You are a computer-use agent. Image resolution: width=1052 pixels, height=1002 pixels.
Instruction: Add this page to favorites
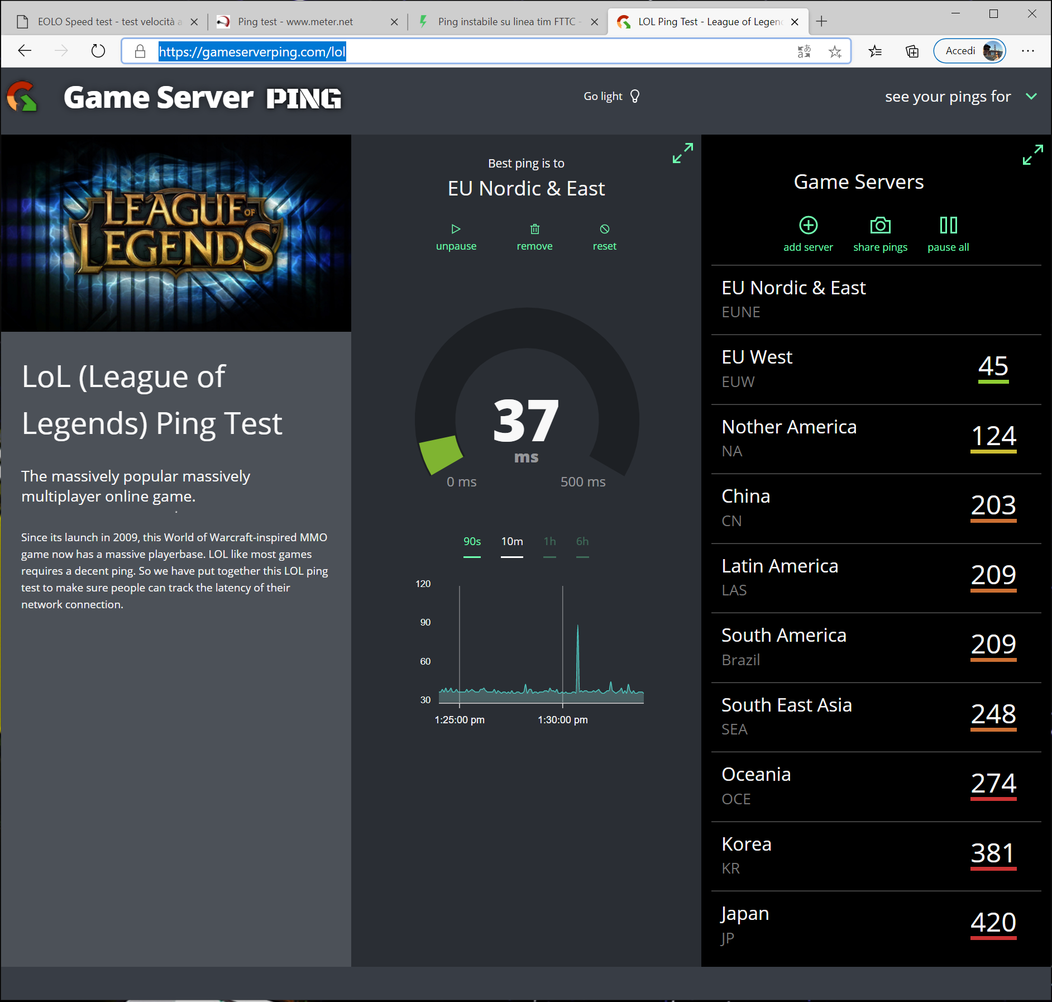pos(835,51)
